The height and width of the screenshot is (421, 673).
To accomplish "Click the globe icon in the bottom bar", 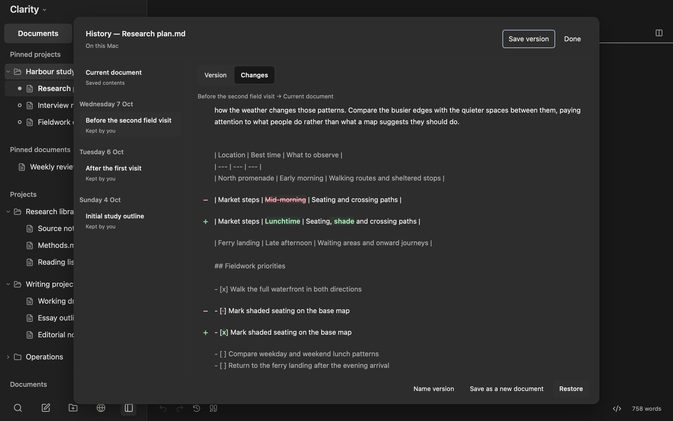I will (x=101, y=408).
